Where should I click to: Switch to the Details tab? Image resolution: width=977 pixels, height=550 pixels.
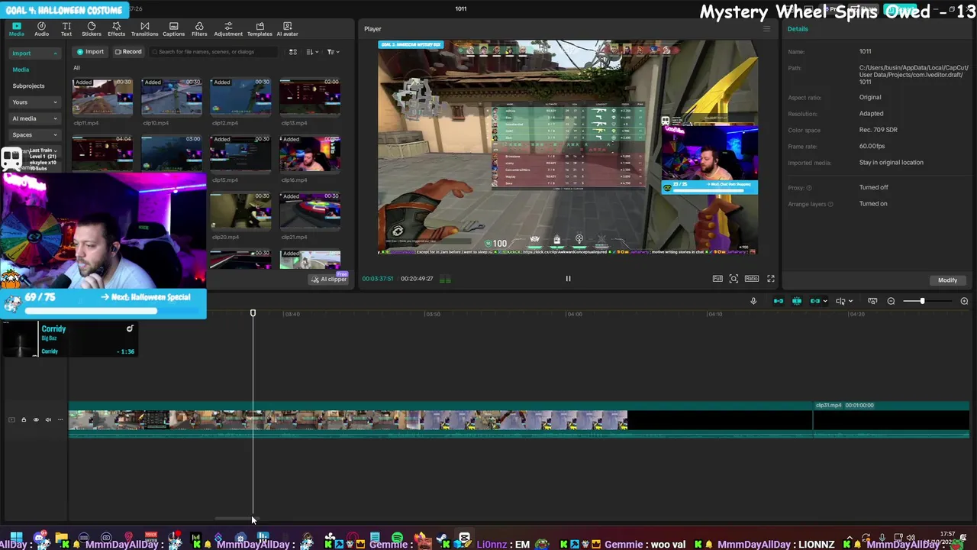coord(798,29)
